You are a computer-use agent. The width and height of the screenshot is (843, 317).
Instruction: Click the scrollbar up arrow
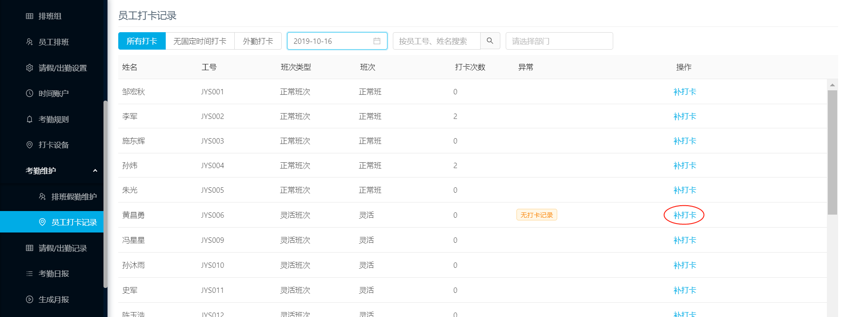[x=832, y=85]
